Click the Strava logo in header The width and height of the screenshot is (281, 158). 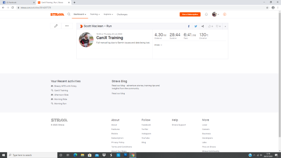[57, 14]
